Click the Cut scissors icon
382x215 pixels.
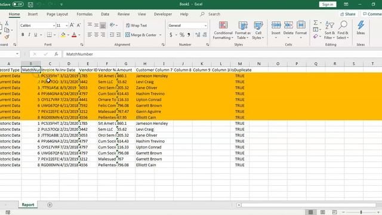click(7, 23)
